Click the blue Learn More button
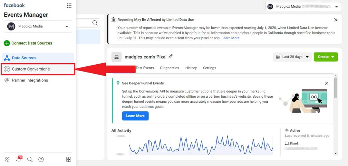The image size is (348, 166). pos(135,116)
